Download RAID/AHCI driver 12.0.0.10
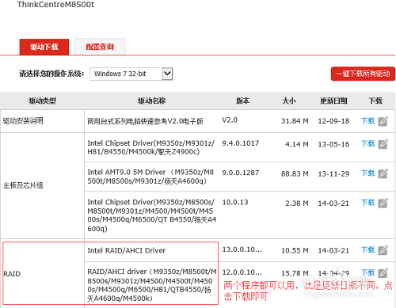 pyautogui.click(x=367, y=272)
